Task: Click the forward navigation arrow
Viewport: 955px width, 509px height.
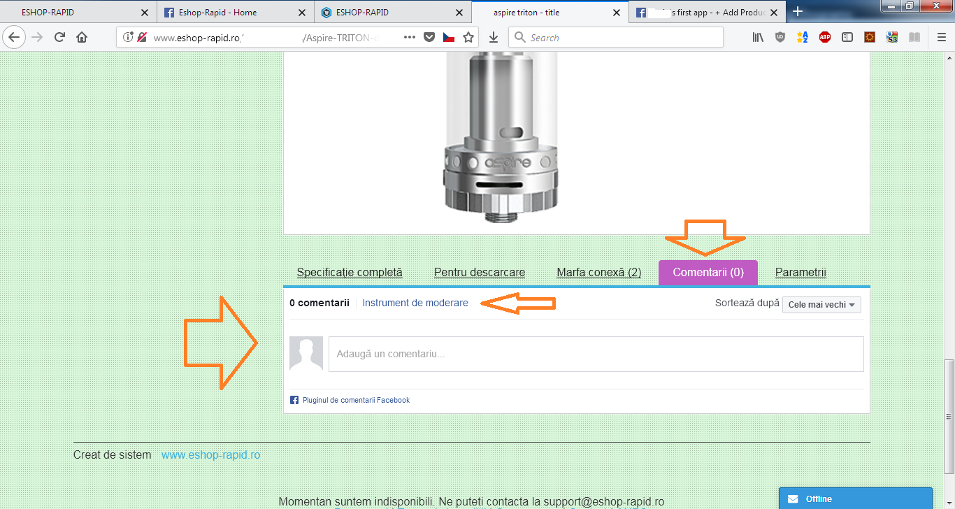Action: pyautogui.click(x=37, y=38)
